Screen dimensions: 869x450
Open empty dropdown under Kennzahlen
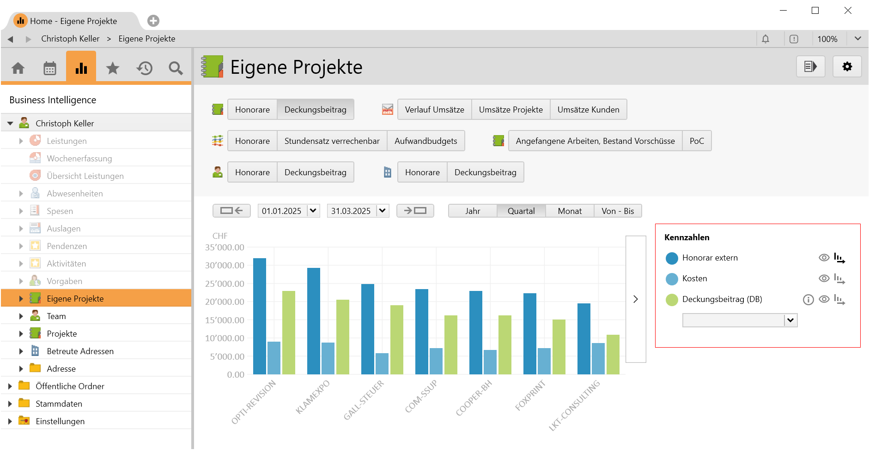click(790, 320)
